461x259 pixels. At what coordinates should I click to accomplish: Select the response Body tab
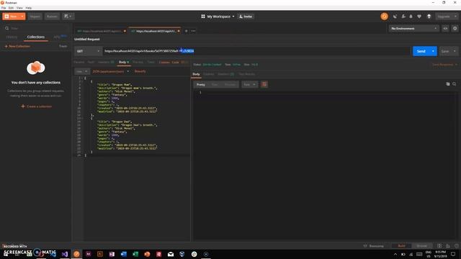196,74
